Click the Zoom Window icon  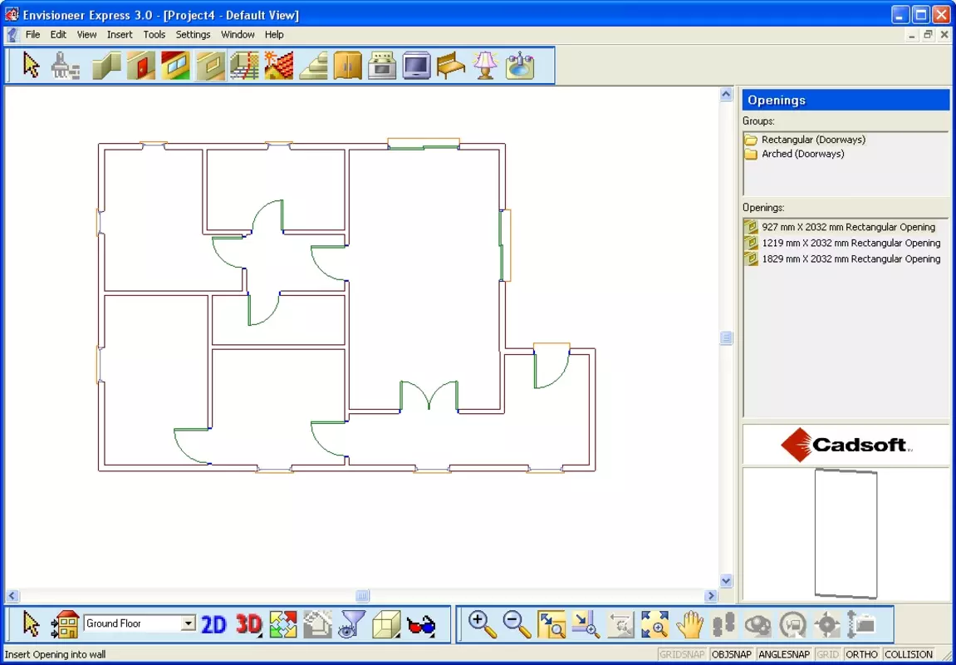click(552, 624)
